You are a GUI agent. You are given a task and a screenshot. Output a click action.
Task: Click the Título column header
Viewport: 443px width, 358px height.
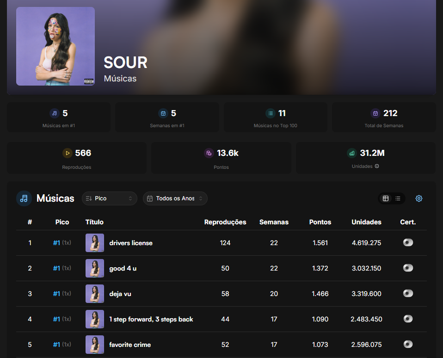pos(94,222)
